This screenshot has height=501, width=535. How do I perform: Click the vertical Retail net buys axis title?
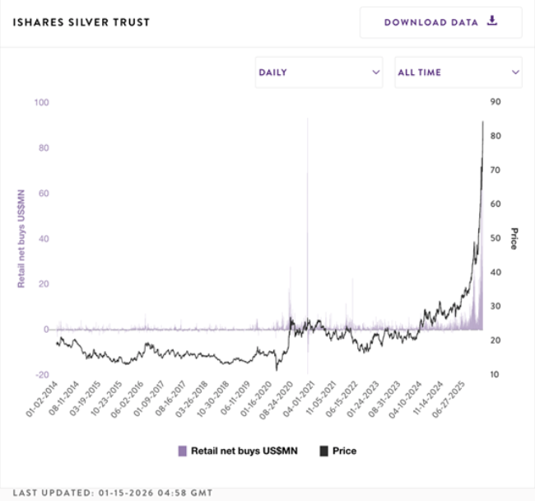point(21,237)
